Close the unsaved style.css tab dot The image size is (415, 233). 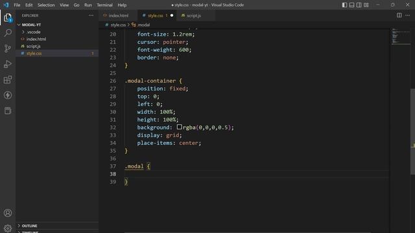[x=172, y=16]
